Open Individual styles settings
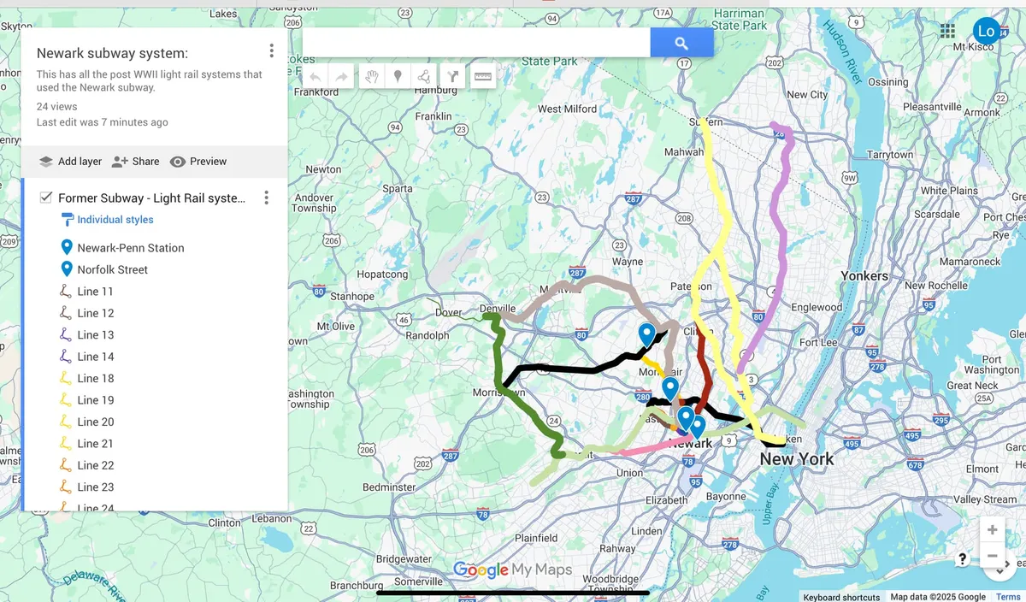The height and width of the screenshot is (602, 1026). click(107, 220)
